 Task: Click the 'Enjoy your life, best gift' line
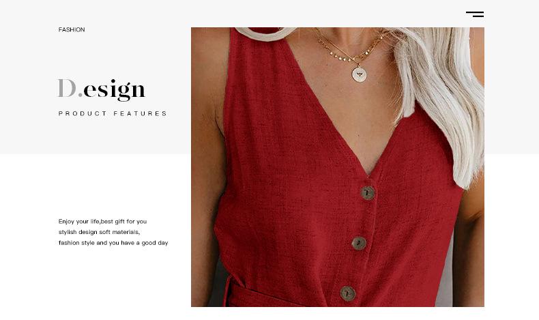pos(102,221)
